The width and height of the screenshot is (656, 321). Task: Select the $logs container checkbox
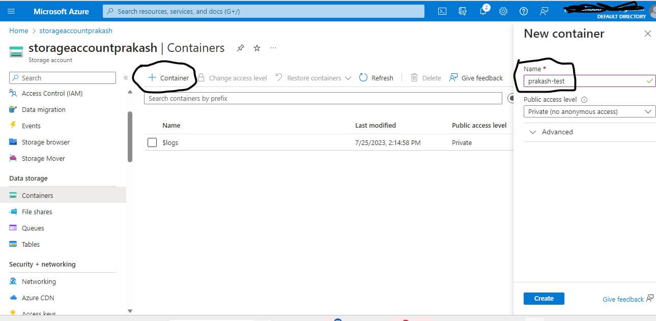click(152, 142)
